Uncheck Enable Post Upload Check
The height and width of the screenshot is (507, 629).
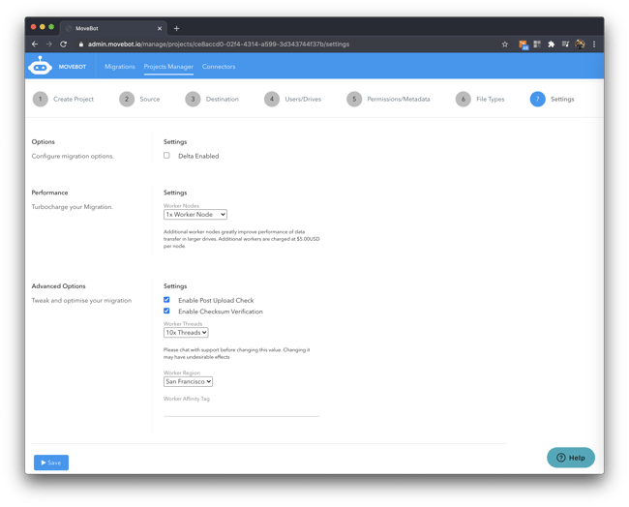tap(166, 300)
